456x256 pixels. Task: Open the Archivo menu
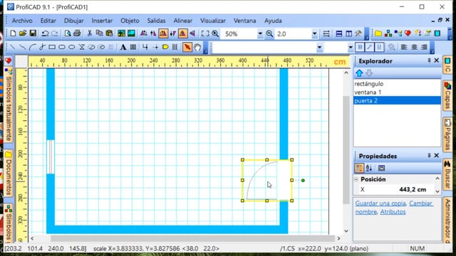(x=22, y=21)
